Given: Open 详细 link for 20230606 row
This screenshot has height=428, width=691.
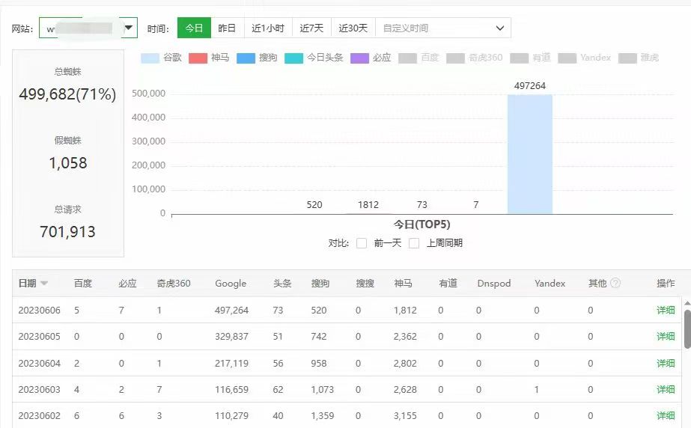Looking at the screenshot, I should coord(666,310).
